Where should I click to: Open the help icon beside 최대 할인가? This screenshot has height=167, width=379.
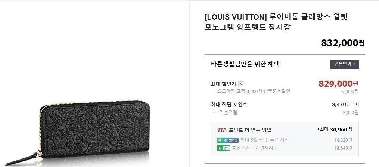tap(241, 84)
